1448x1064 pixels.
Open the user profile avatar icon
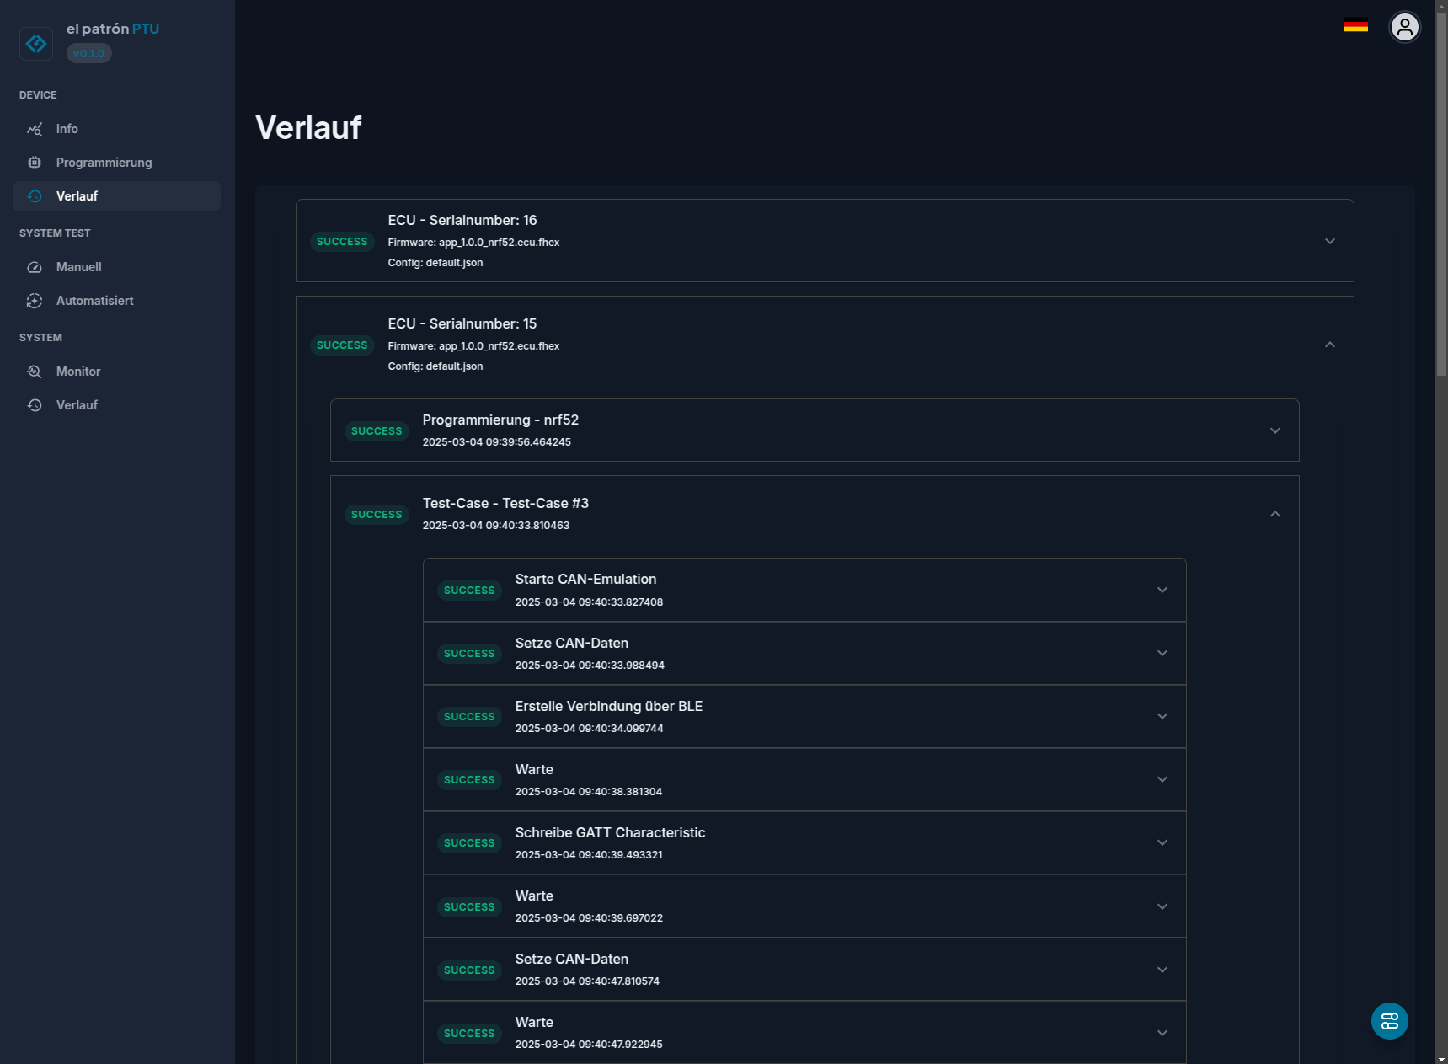(1404, 27)
